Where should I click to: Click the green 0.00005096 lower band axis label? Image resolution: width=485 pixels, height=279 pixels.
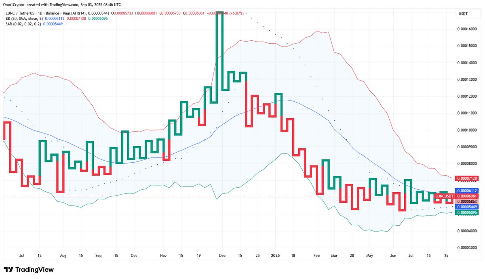pyautogui.click(x=467, y=212)
